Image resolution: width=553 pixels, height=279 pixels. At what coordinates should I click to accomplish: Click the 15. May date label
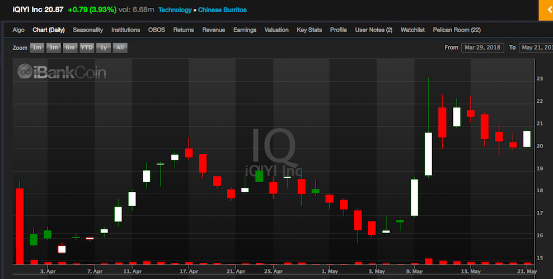[471, 271]
